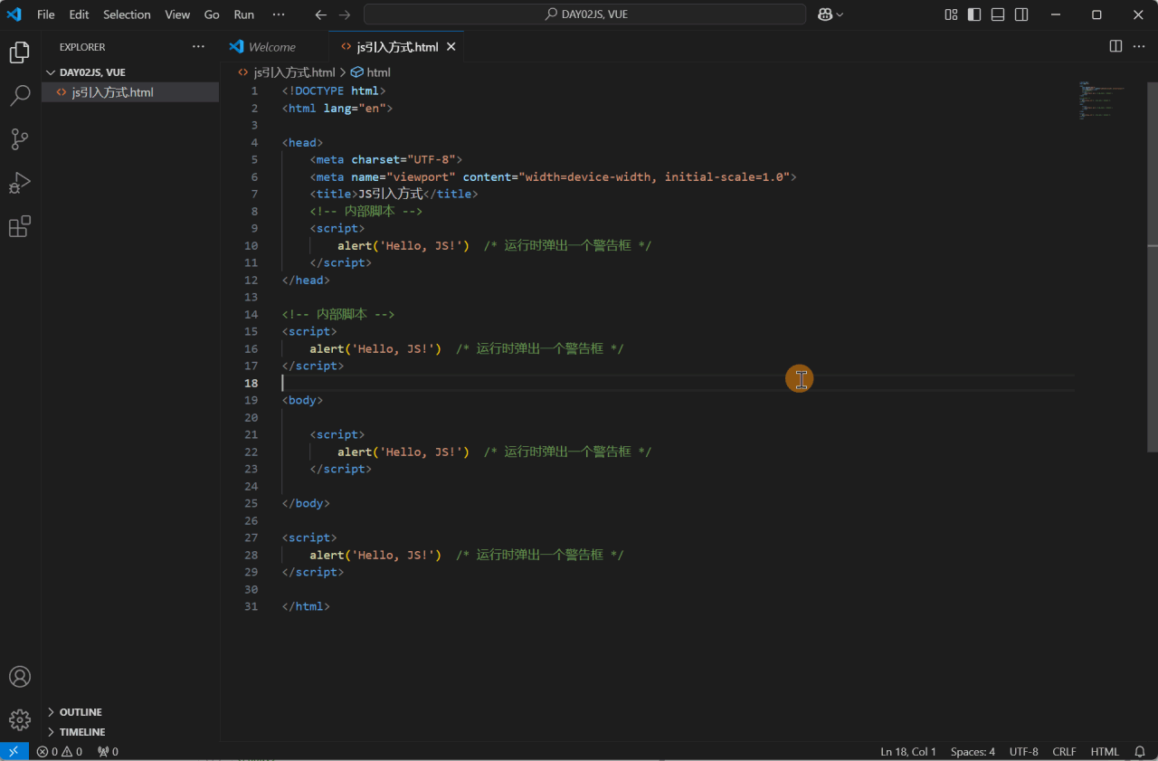
Task: Expand the OUTLINE section
Action: (81, 712)
